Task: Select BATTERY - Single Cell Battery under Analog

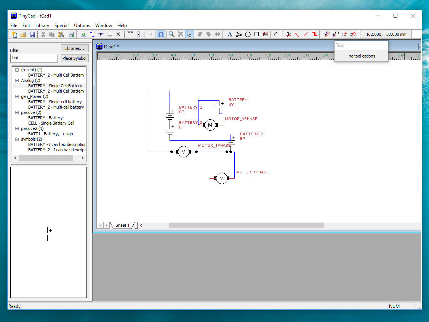Action: pyautogui.click(x=55, y=86)
